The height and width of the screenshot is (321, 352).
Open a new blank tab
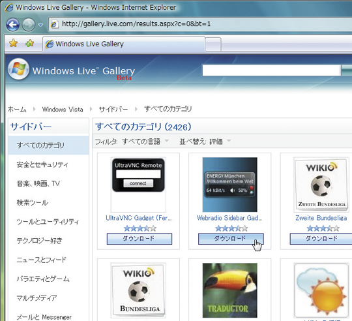[x=213, y=44]
